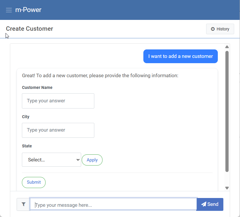The height and width of the screenshot is (217, 240).
Task: Click the m-Power app title
Action: tap(28, 10)
